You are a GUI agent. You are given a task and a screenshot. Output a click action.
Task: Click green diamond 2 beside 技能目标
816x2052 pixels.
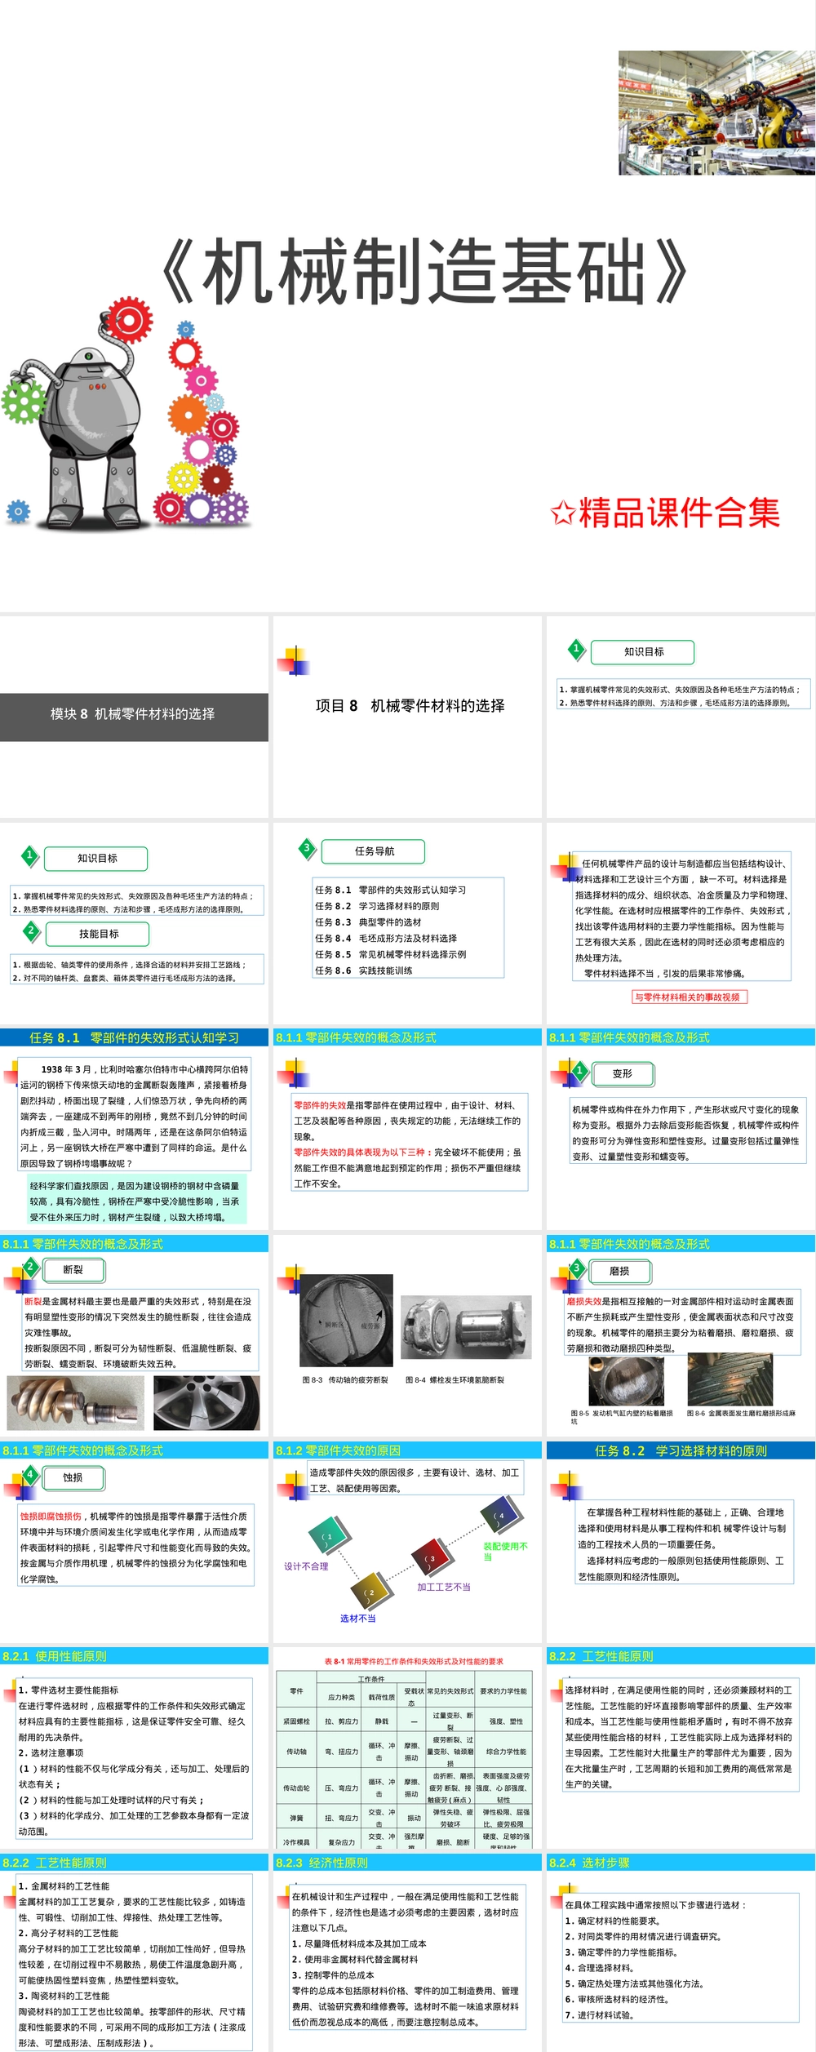coord(31,931)
